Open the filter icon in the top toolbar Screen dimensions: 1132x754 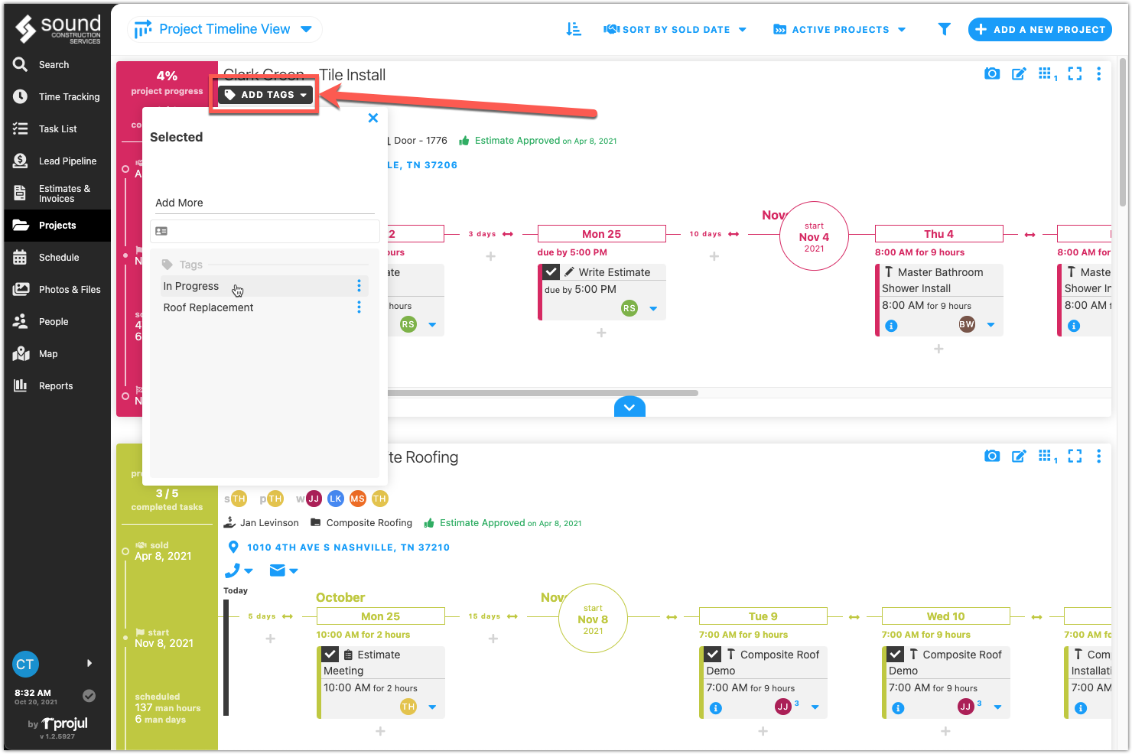(x=945, y=28)
